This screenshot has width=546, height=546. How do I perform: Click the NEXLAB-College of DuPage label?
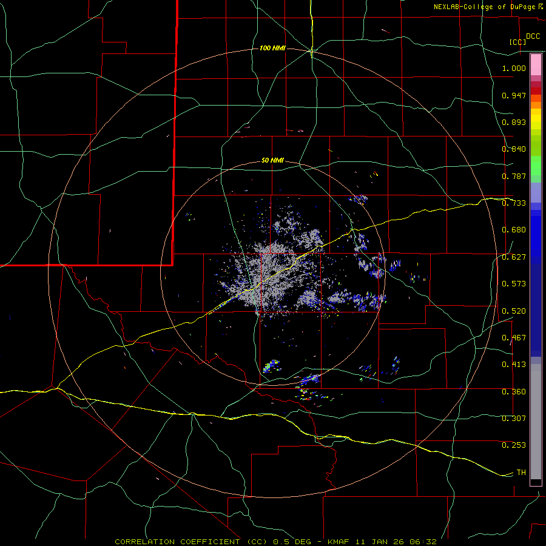coord(484,7)
